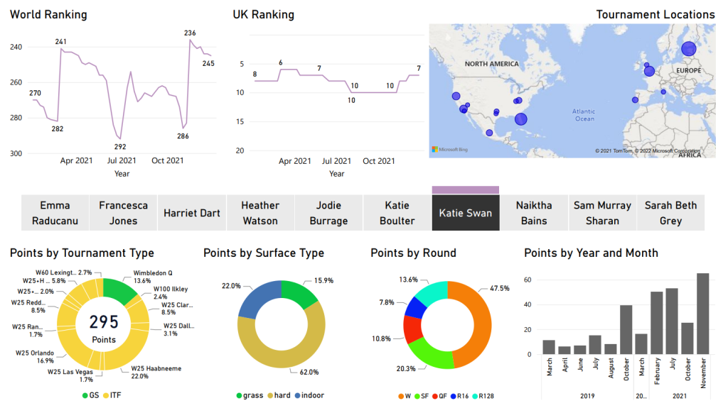This screenshot has width=728, height=408.
Task: Select Heather Watson player button
Action: click(x=260, y=213)
